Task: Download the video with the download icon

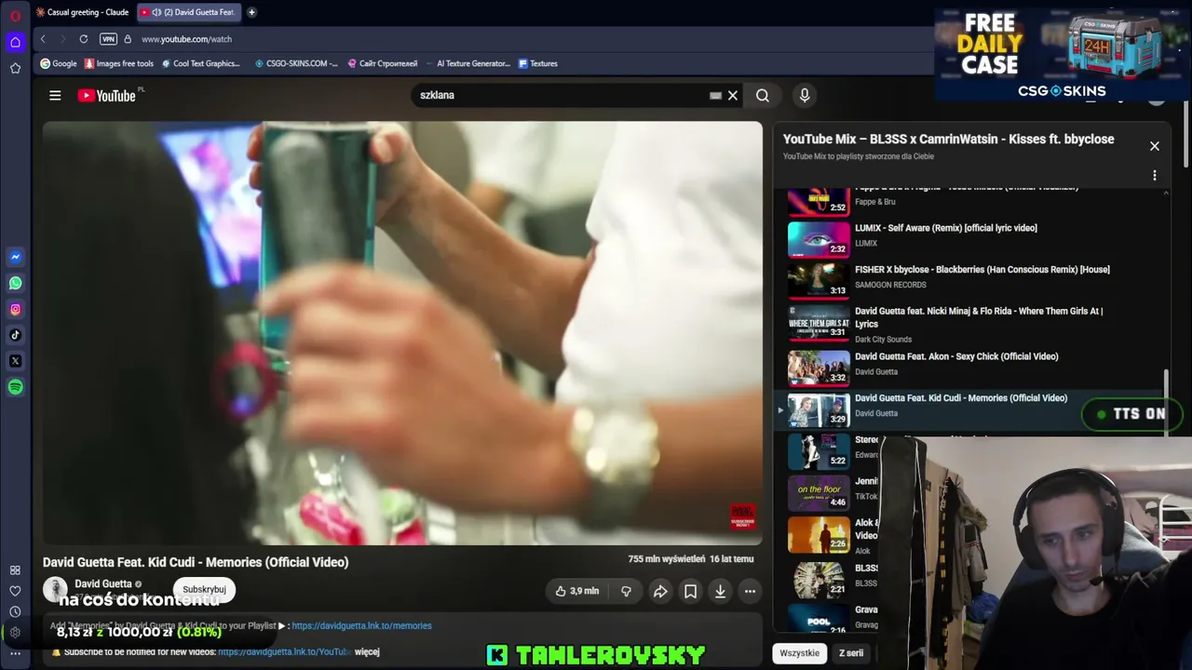Action: [720, 591]
